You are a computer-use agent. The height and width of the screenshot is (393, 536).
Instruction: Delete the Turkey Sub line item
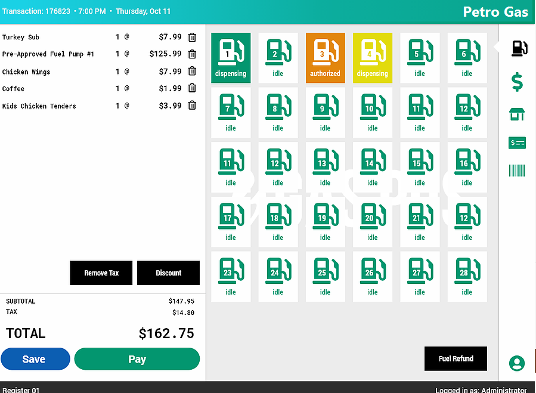click(192, 37)
